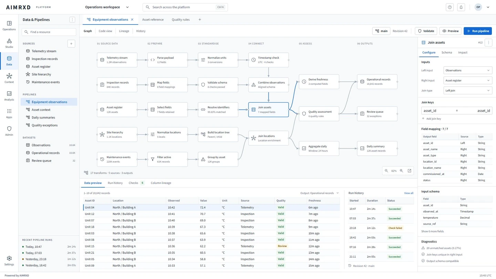The image size is (496, 279).
Task: Switch to Code view
Action: [105, 31]
